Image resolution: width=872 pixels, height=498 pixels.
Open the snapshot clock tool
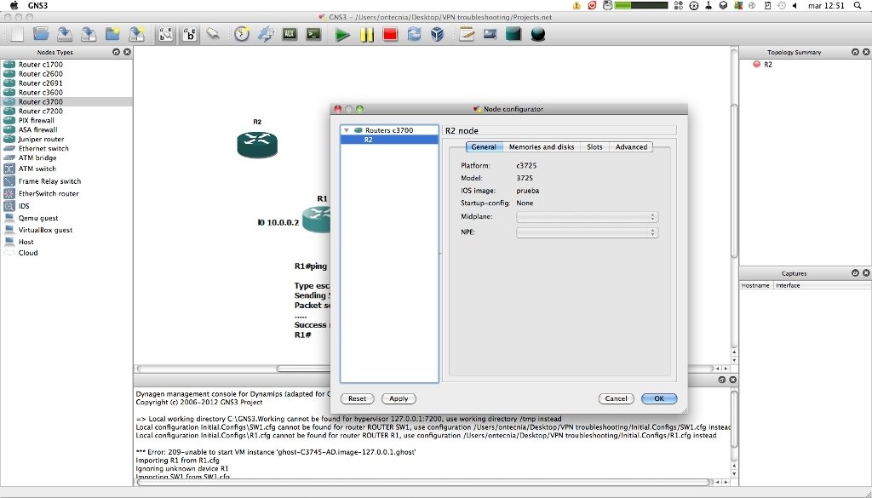(x=241, y=34)
